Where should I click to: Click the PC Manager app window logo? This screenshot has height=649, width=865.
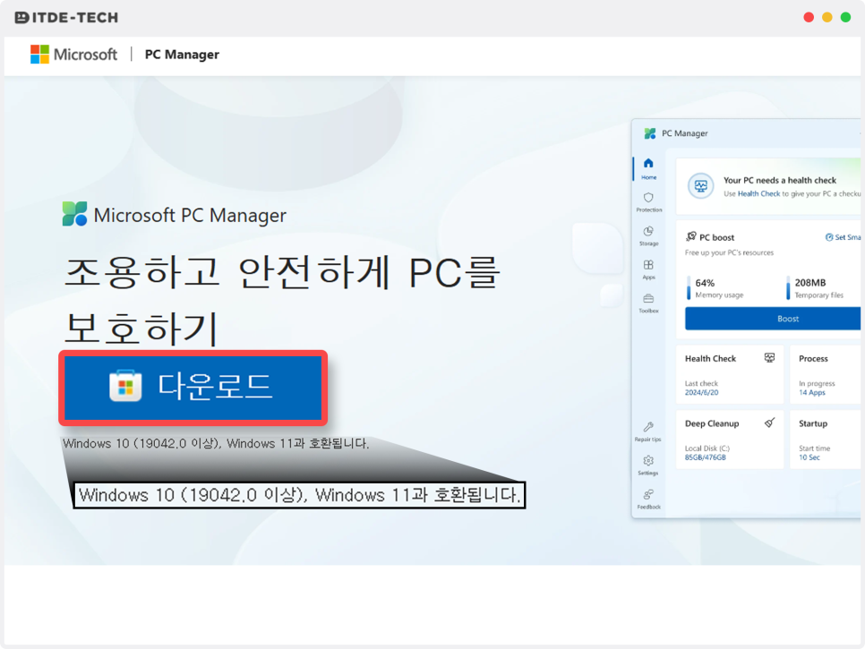[x=650, y=133]
